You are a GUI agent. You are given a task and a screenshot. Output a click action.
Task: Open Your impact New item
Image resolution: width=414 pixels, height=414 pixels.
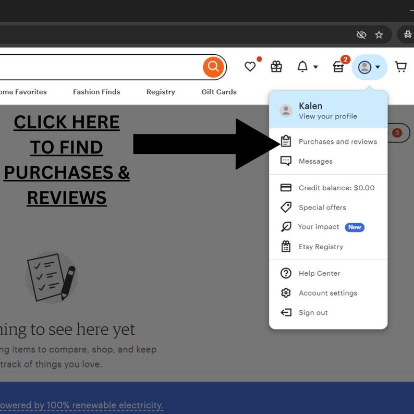(328, 227)
